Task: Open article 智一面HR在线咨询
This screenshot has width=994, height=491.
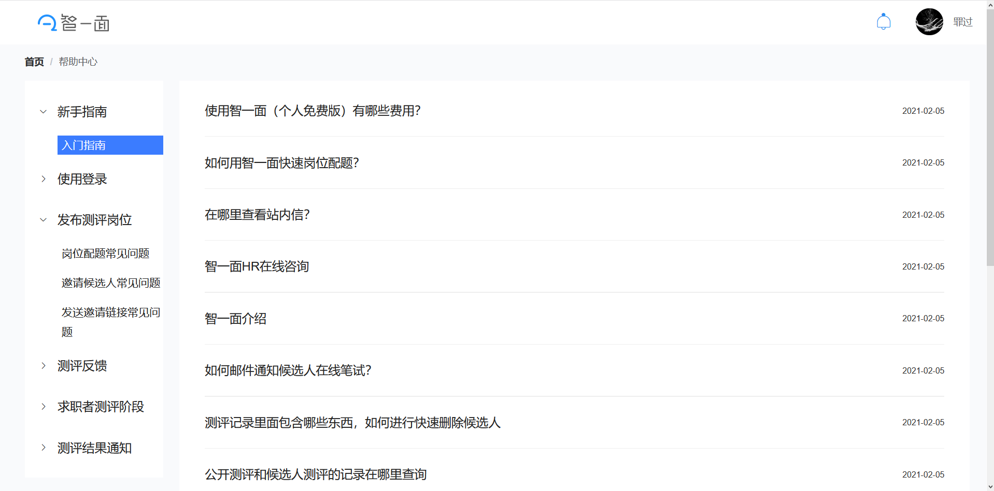Action: click(257, 266)
